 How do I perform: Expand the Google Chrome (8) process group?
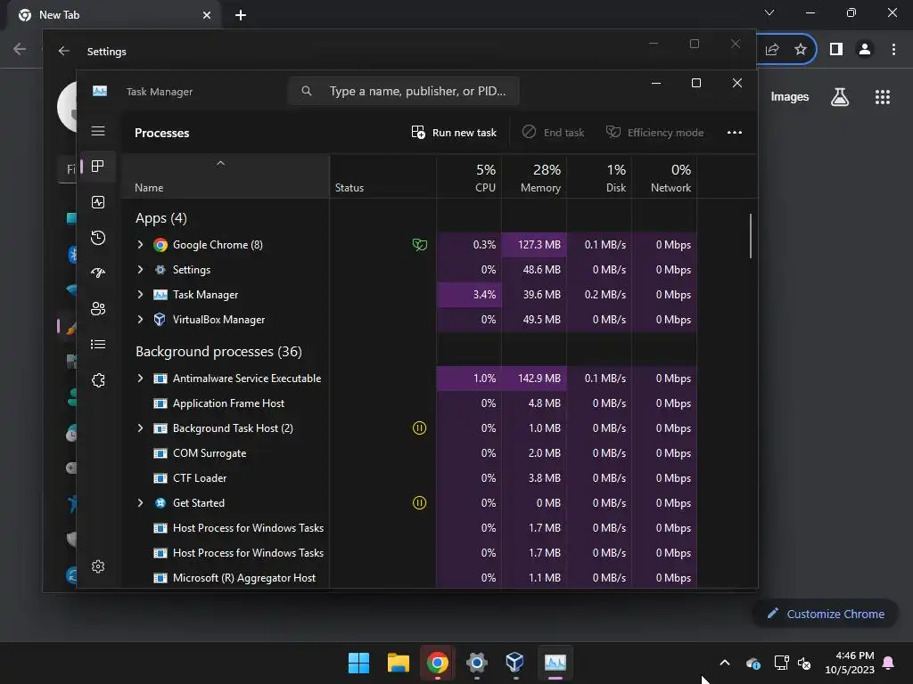(x=140, y=245)
